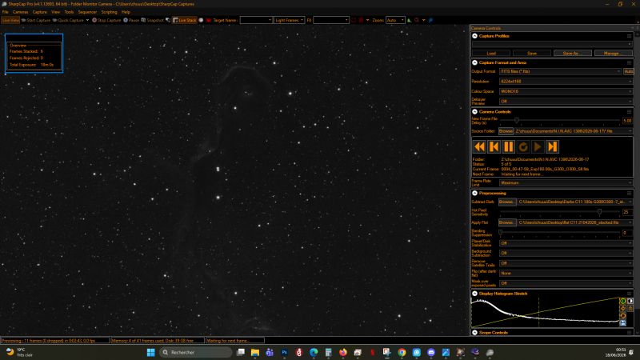Open the Debayer Preview dropdown

(x=566, y=102)
